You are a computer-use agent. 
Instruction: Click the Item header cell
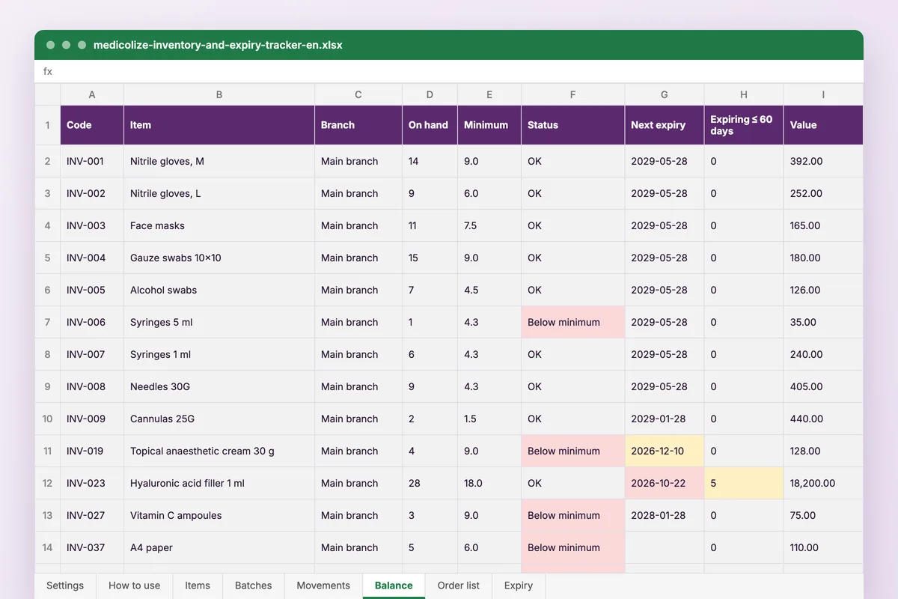coord(219,125)
